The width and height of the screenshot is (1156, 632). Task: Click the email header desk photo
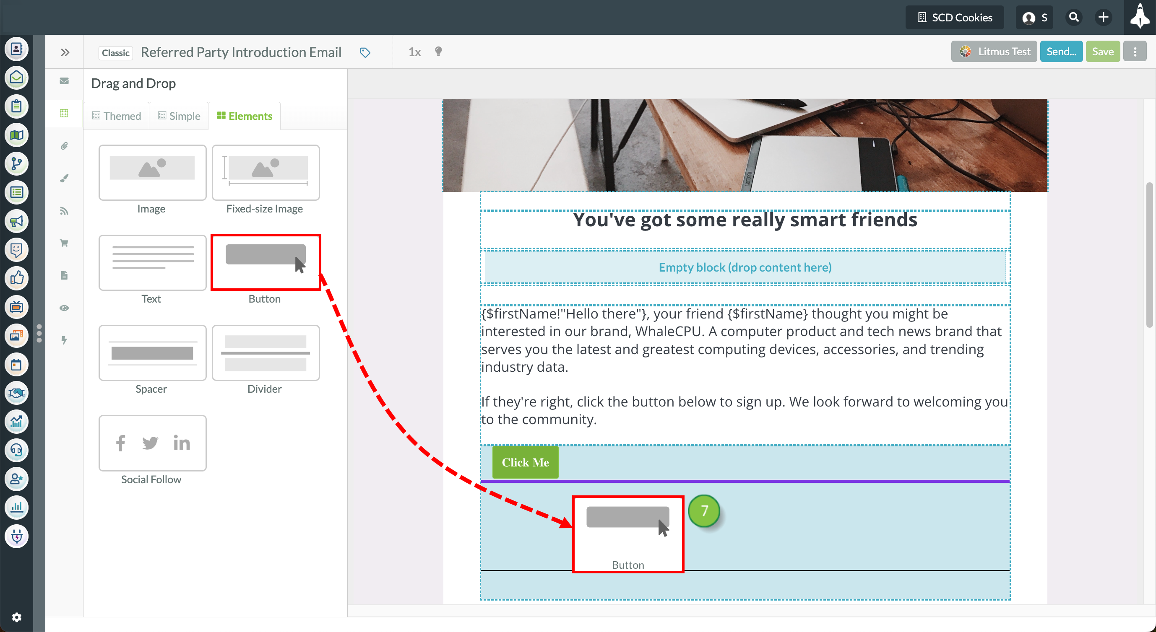[745, 145]
